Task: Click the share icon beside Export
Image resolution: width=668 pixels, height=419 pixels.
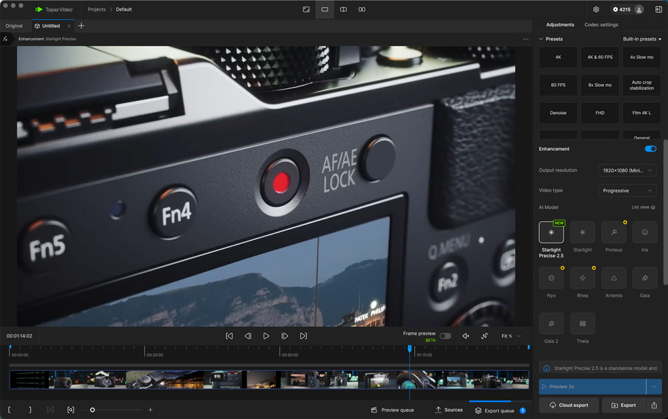Action: point(654,405)
